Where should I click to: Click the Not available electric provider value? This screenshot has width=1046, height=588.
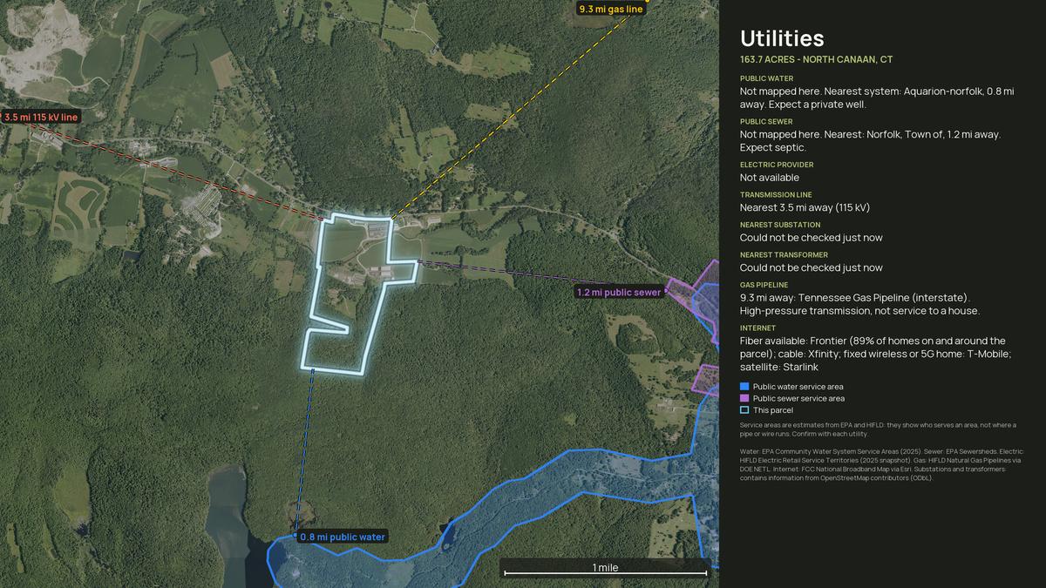click(770, 178)
